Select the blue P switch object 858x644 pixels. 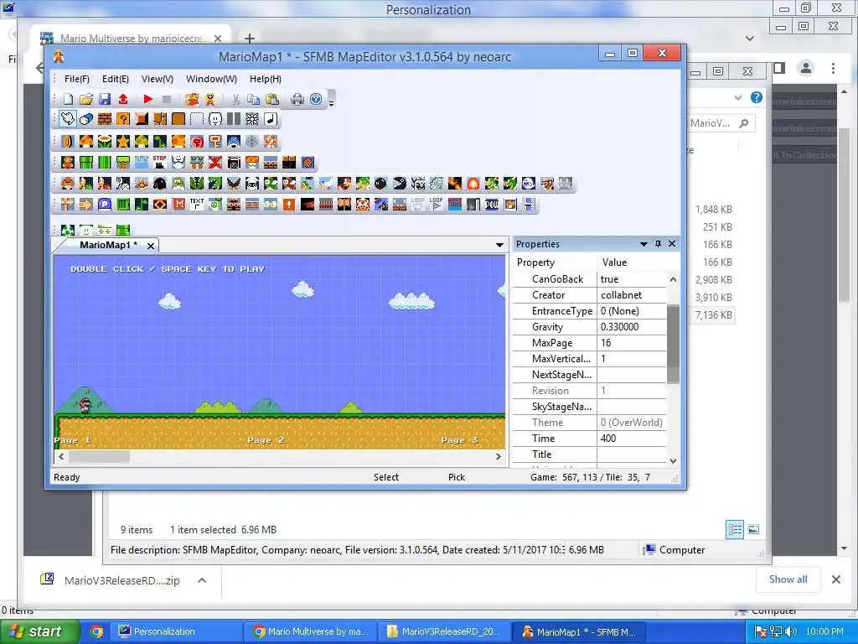pos(105,205)
